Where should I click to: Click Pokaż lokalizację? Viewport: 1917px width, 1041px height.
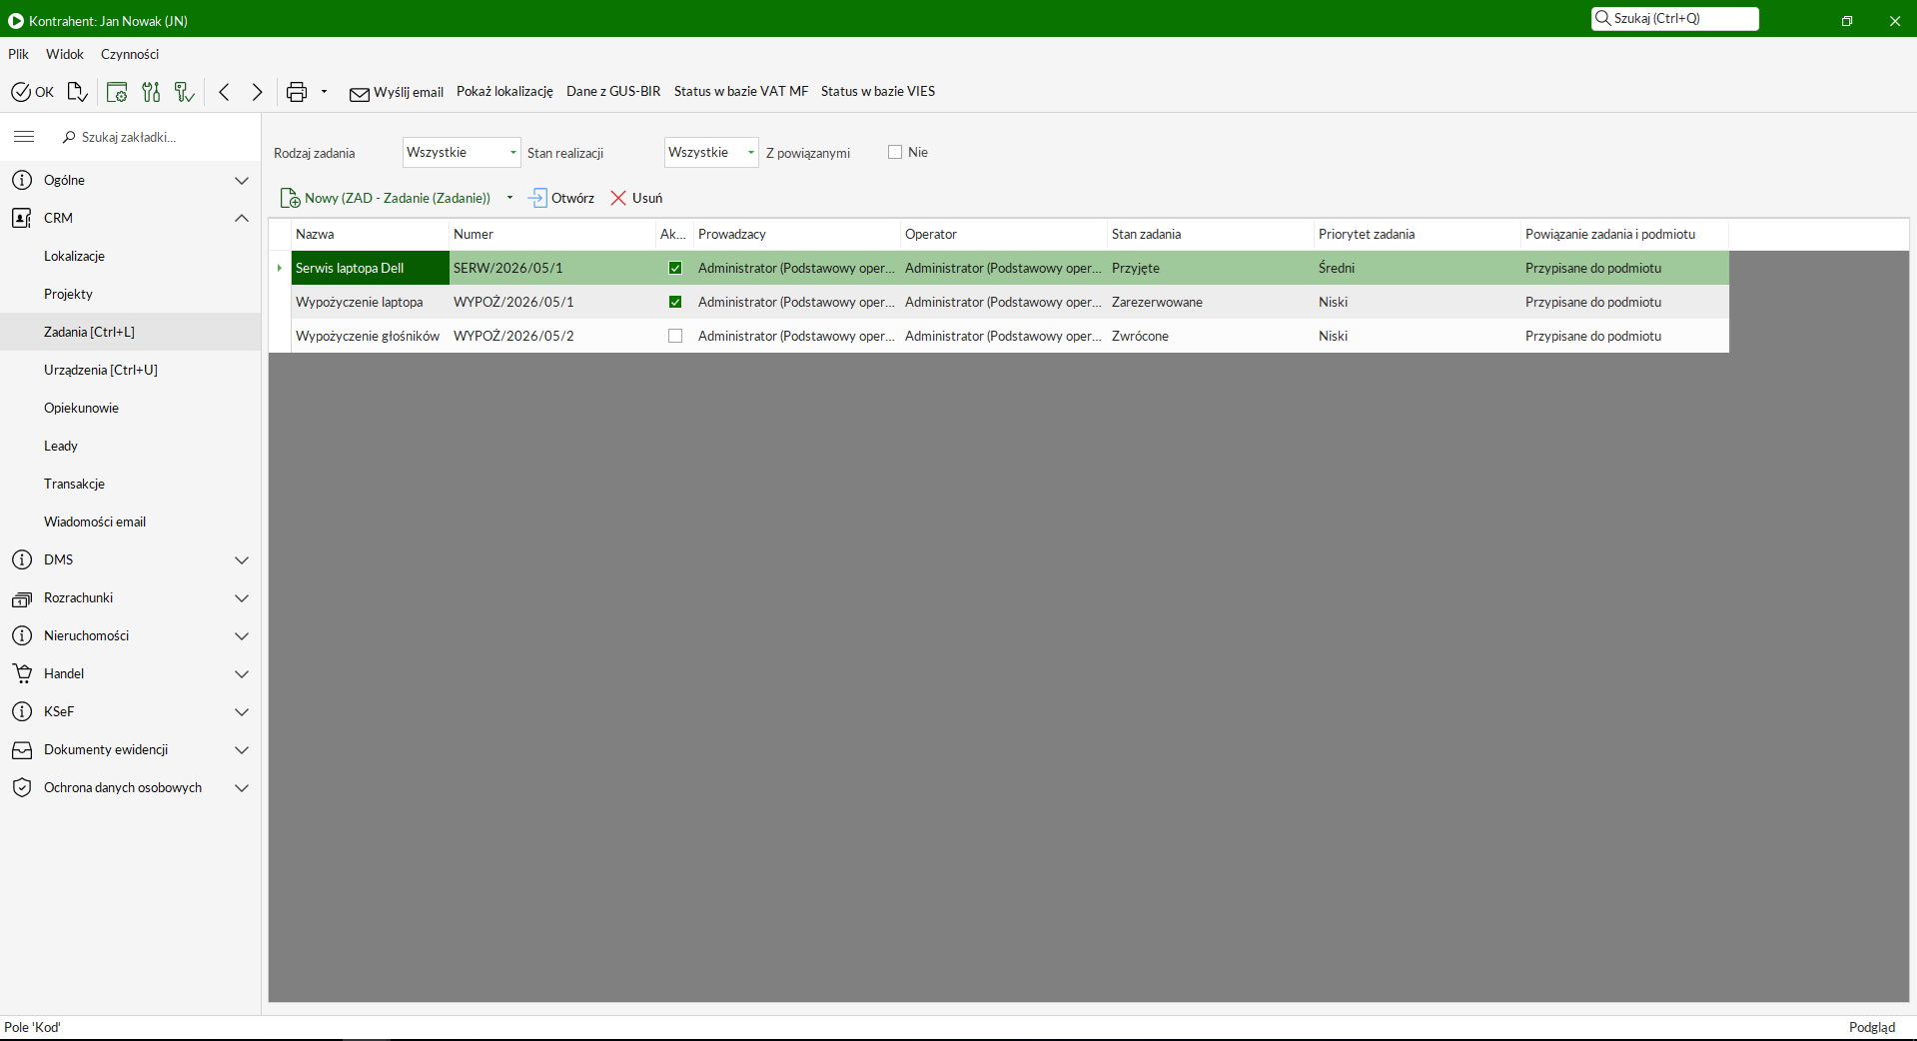pos(504,91)
